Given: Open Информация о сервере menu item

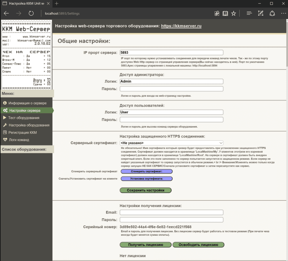Looking at the screenshot, I should [x=27, y=103].
